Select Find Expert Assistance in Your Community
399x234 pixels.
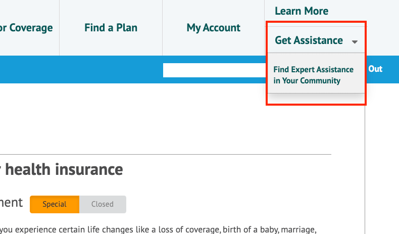pos(313,75)
